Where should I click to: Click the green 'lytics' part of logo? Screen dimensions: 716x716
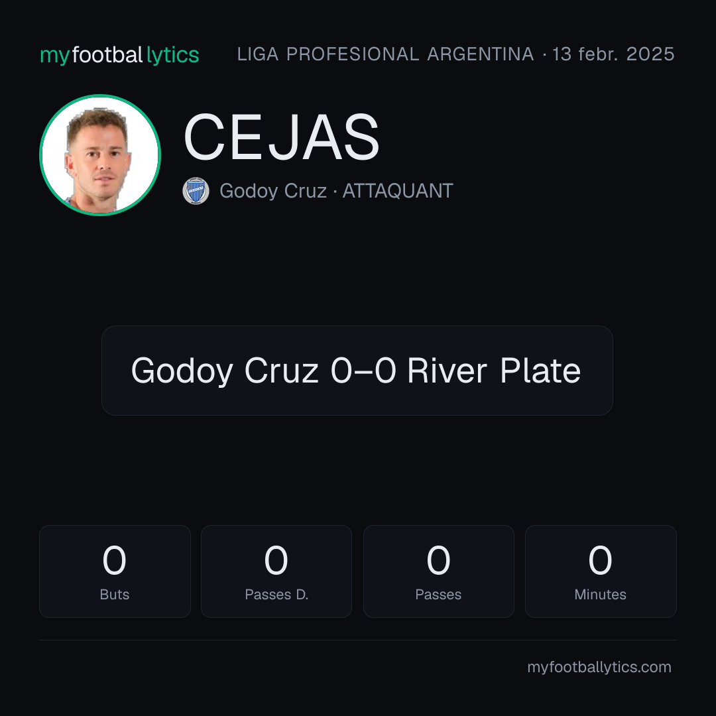click(x=172, y=55)
